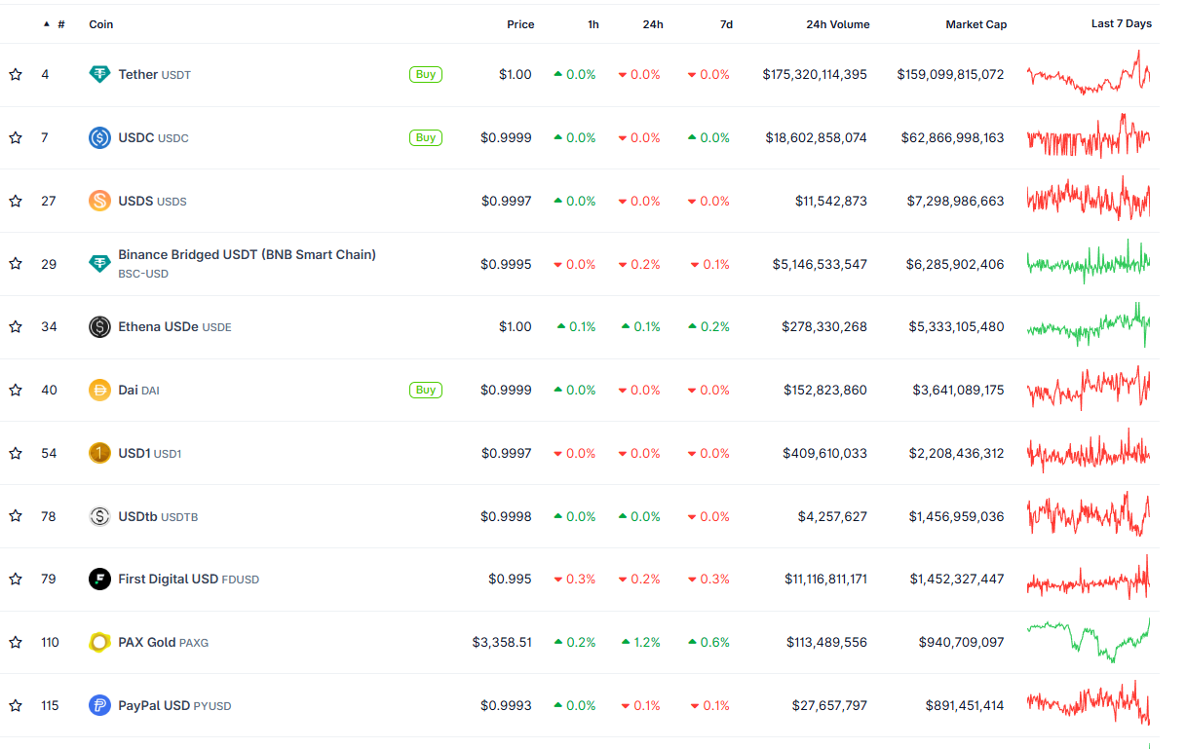This screenshot has height=749, width=1186.
Task: Open the USDS coin page link
Action: pyautogui.click(x=153, y=201)
